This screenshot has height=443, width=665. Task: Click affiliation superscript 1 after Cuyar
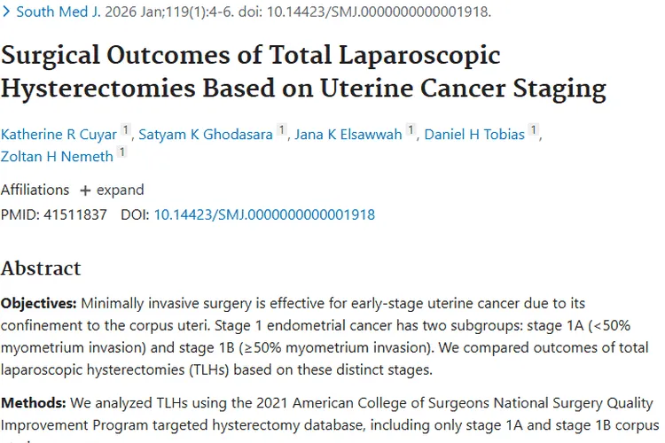click(127, 130)
